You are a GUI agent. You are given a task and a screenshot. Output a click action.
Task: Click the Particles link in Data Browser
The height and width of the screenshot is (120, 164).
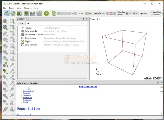[27, 98]
